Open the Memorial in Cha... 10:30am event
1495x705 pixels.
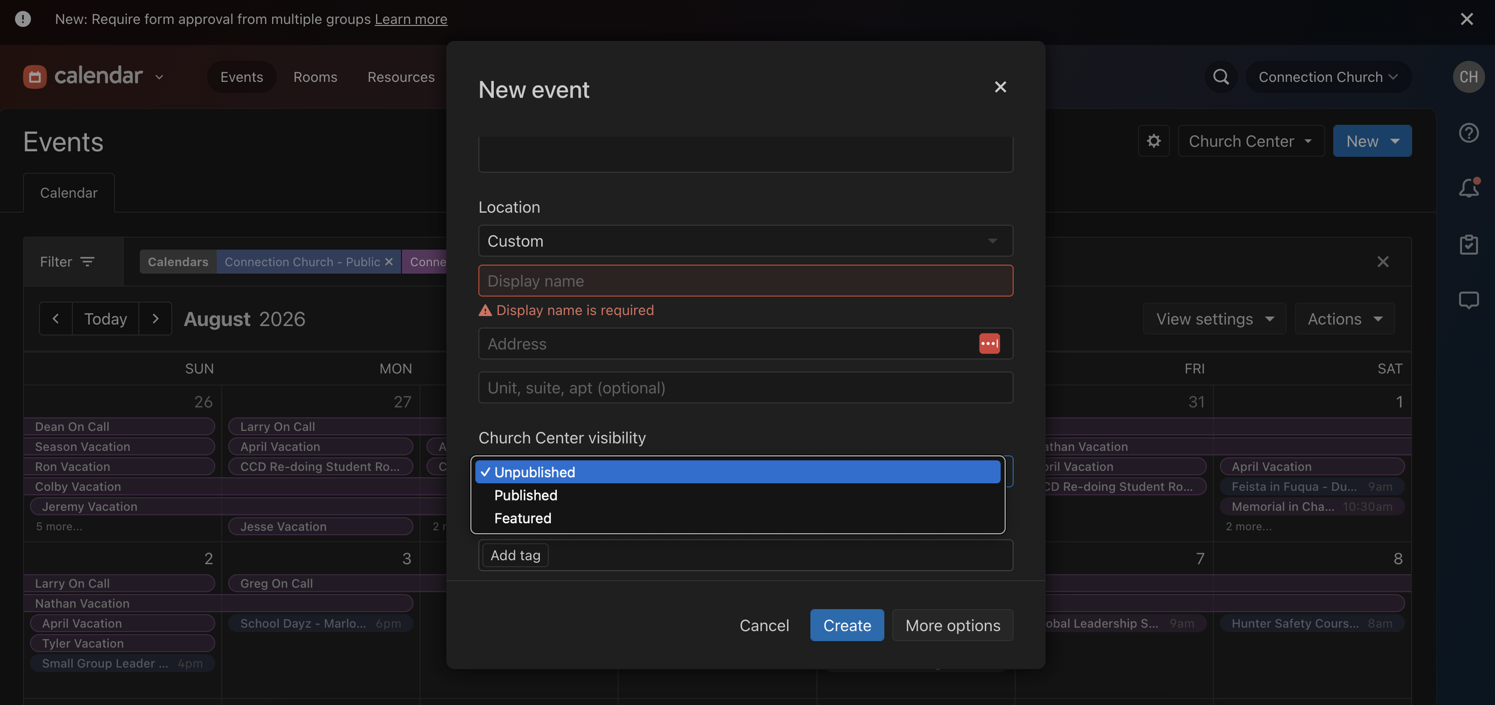[1312, 506]
